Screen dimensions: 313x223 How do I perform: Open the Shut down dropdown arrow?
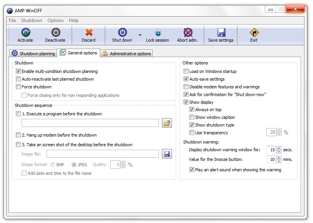pyautogui.click(x=140, y=35)
